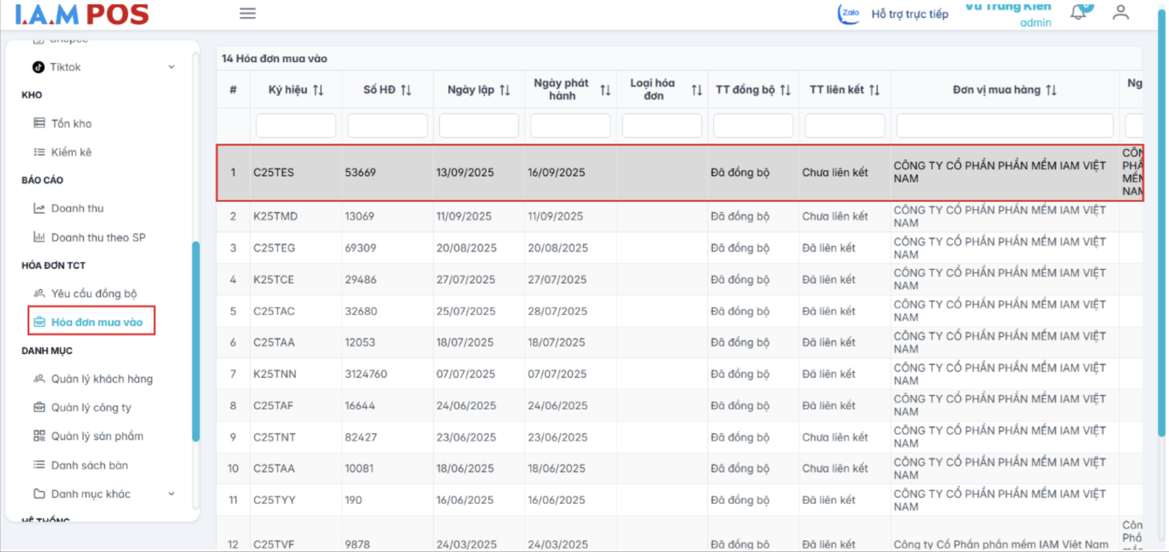Open Hóa đơn mua vào menu item
The image size is (1169, 552).
(x=96, y=322)
